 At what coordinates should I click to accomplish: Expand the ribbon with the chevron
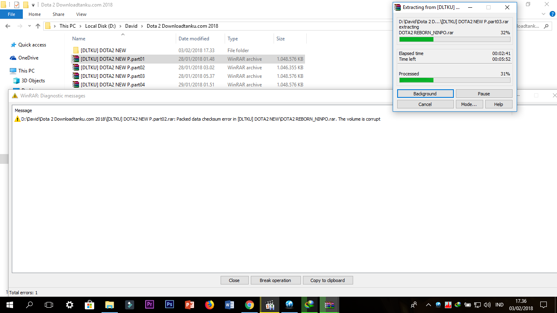tap(544, 14)
